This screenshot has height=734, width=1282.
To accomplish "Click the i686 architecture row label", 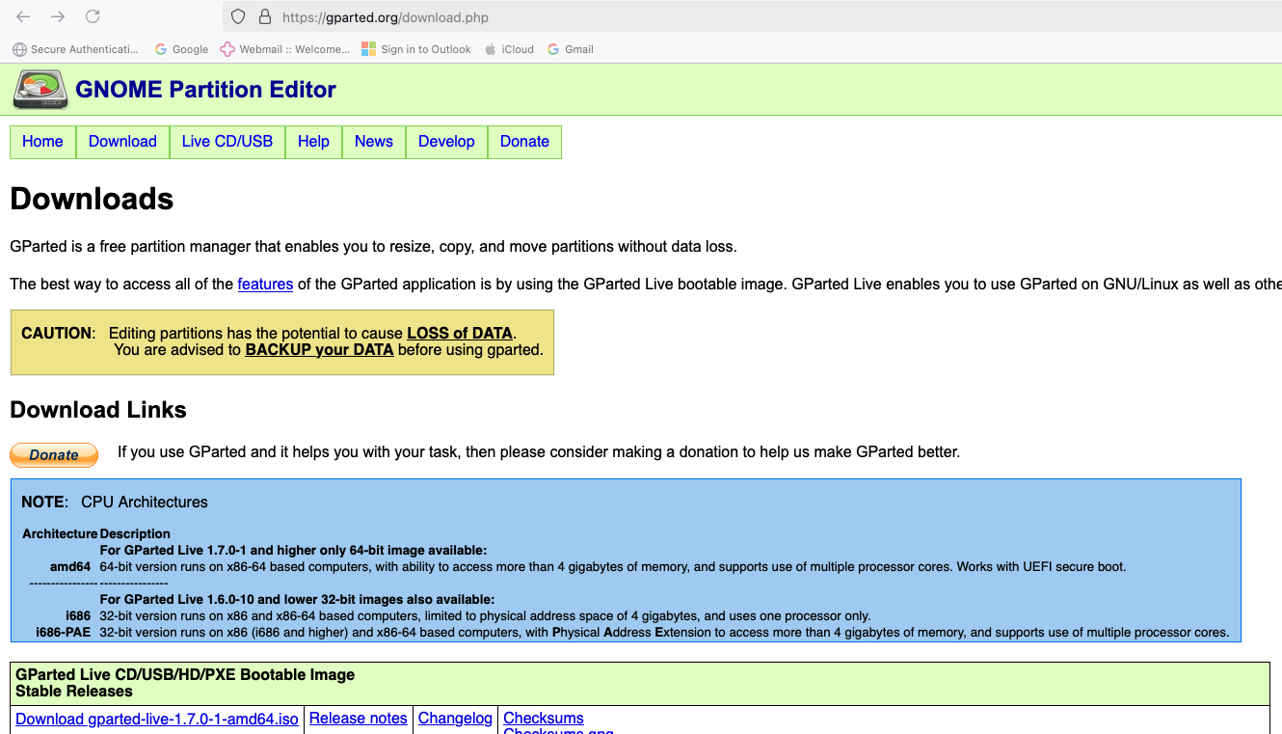I will click(78, 616).
